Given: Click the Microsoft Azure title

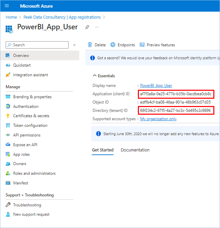Looking at the screenshot, I should tap(36, 6).
